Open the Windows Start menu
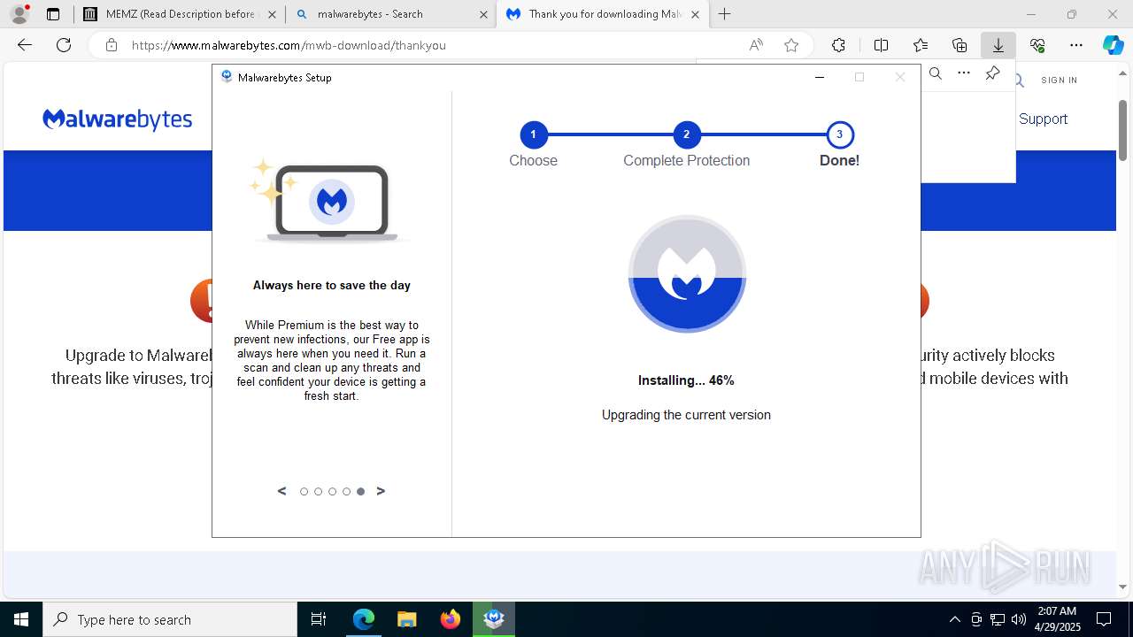 pyautogui.click(x=21, y=619)
